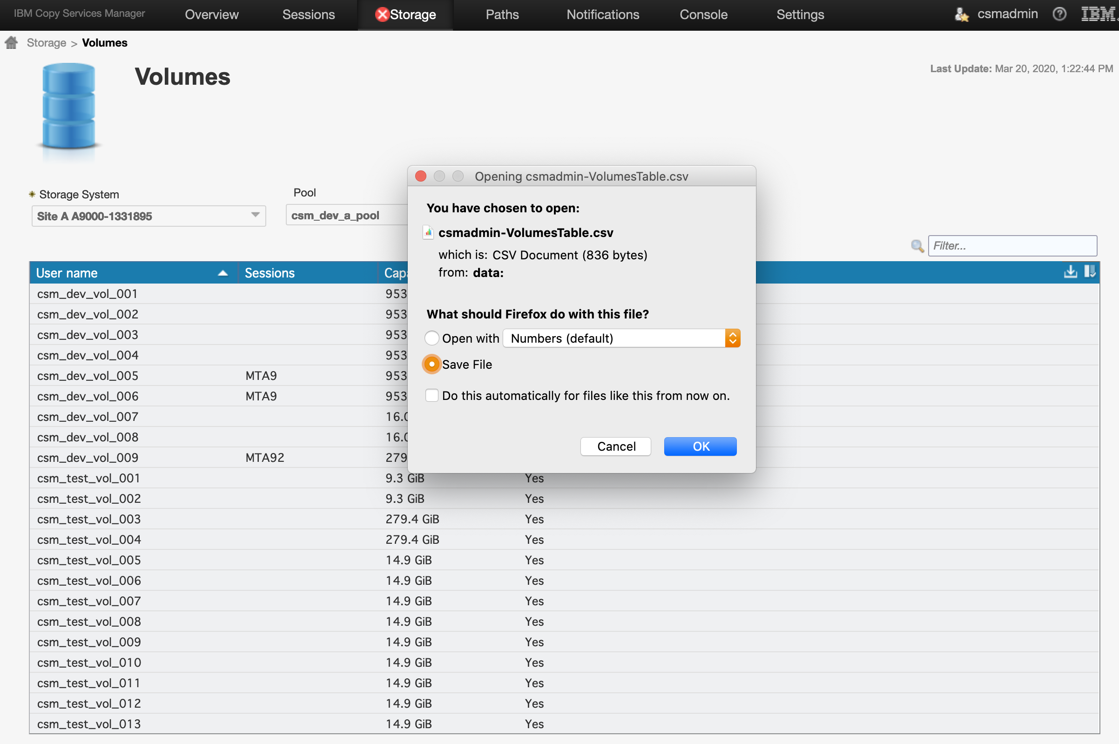
Task: Click into the Filter input field
Action: coord(1012,246)
